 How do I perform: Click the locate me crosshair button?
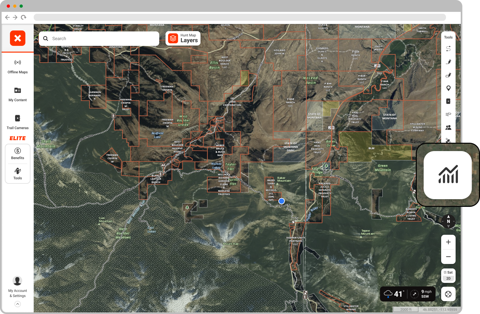[x=449, y=294]
